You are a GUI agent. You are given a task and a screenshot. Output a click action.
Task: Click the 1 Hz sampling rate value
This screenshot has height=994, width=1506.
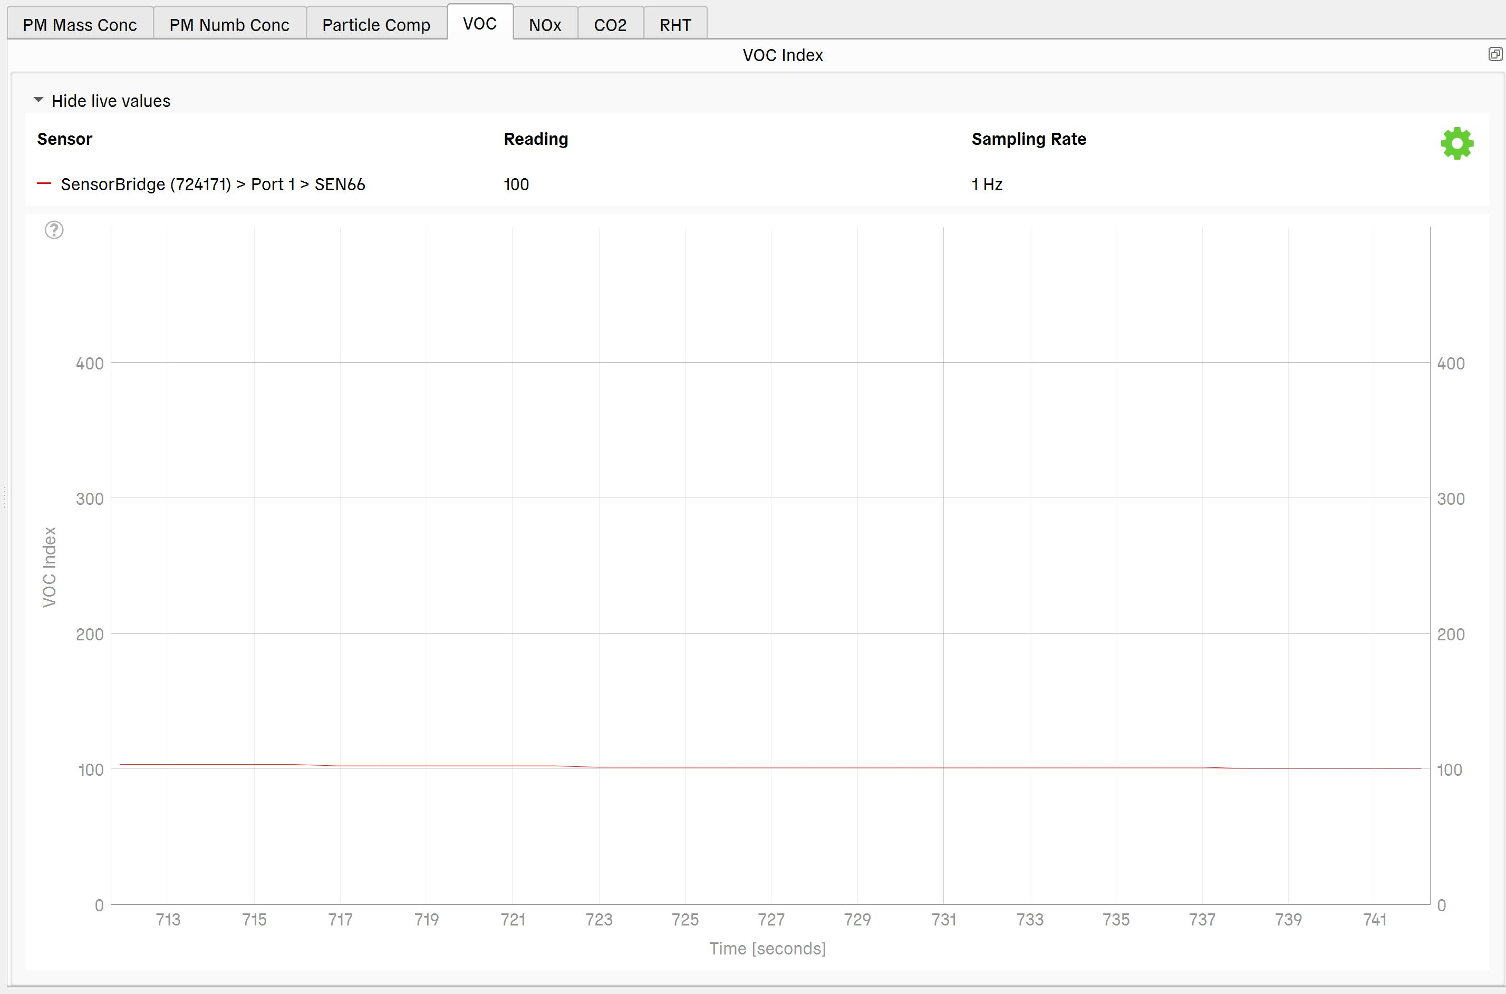pos(987,184)
